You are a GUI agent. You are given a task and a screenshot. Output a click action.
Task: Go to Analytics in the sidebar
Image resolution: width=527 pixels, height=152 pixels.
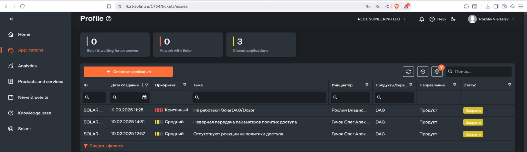pos(27,66)
